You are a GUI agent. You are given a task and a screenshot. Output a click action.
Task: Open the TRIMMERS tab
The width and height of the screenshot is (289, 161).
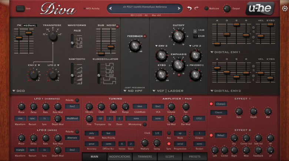pyautogui.click(x=145, y=157)
